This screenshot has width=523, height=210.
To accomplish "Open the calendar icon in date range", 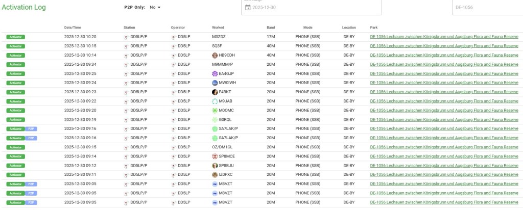I will tap(248, 8).
